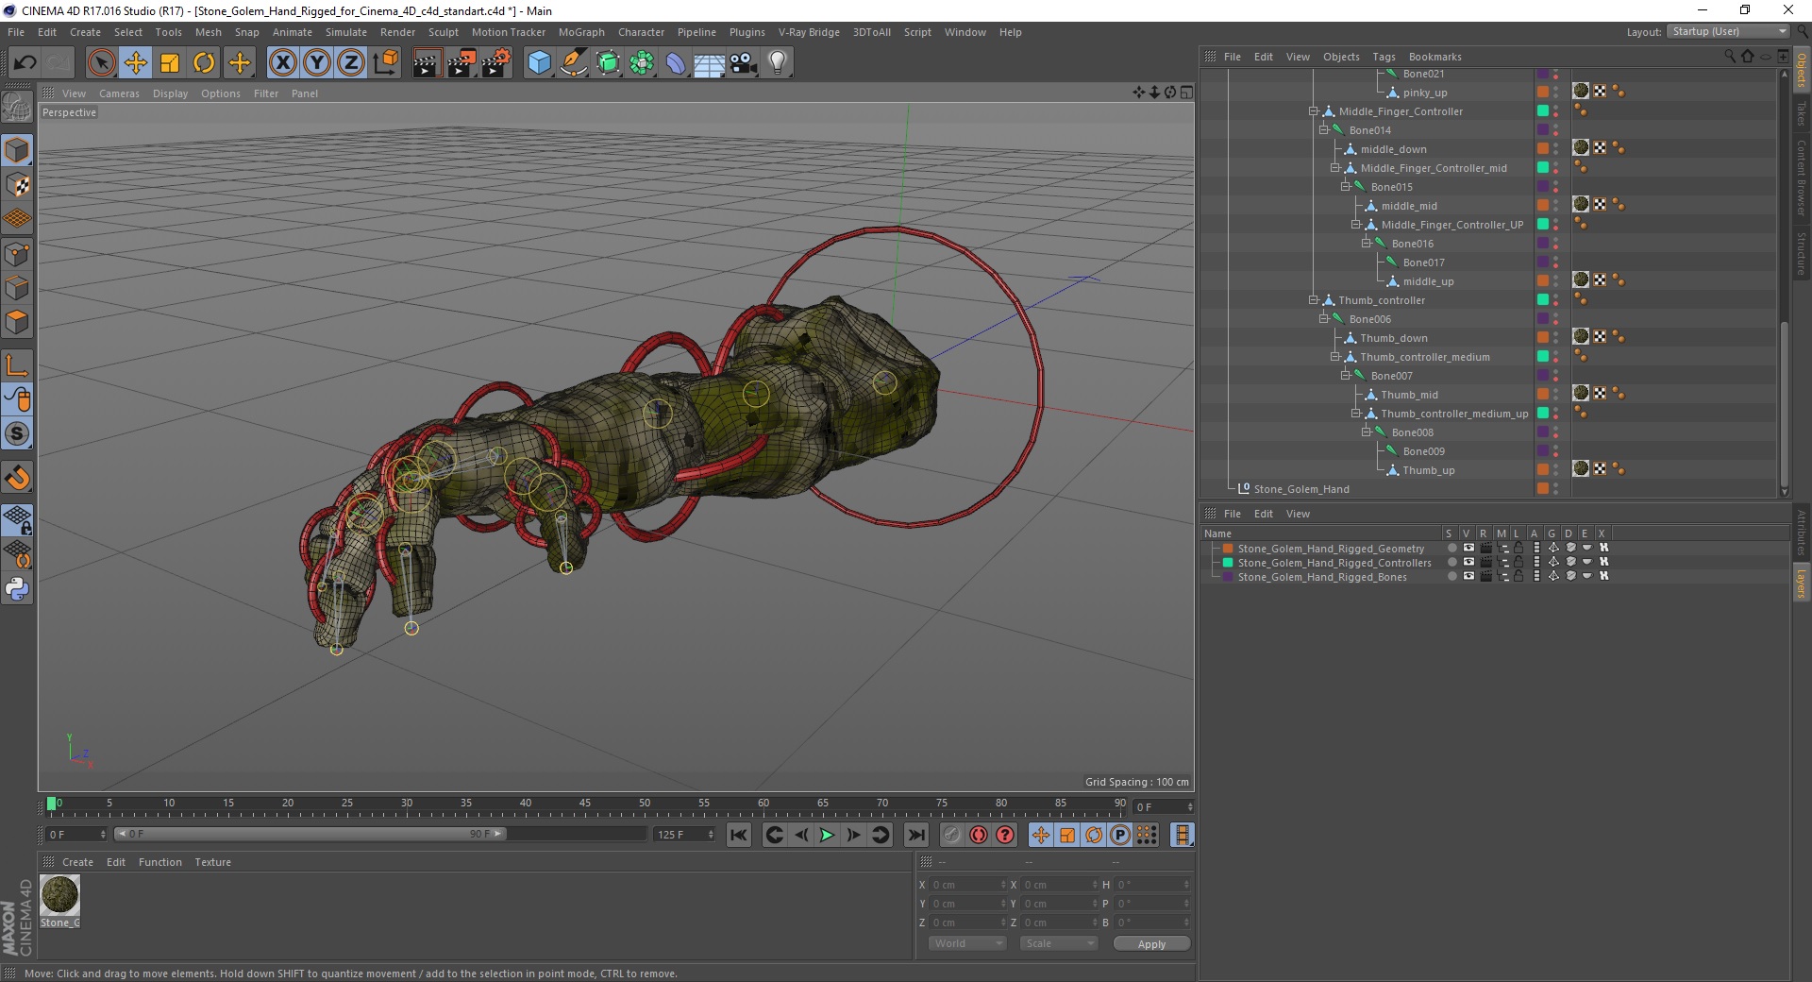Click the Undo arrow icon
Screen dimensions: 1812x982
pyautogui.click(x=25, y=63)
